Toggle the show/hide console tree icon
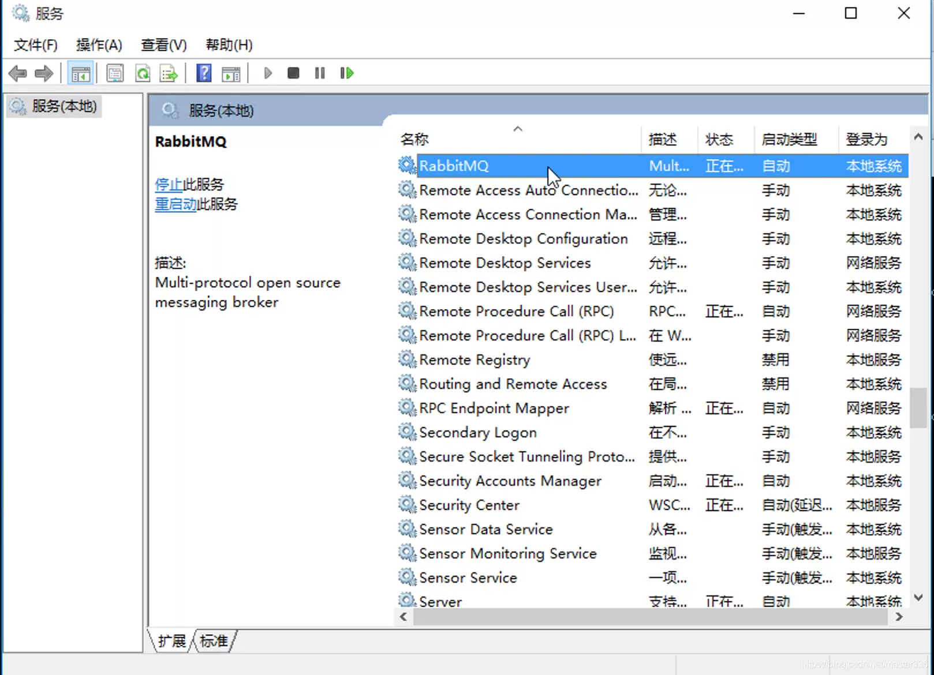Viewport: 934px width, 675px height. coord(80,73)
